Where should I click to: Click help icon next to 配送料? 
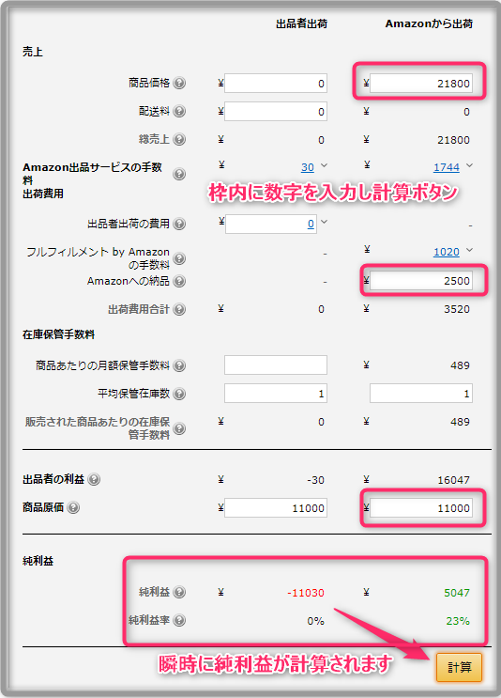click(179, 111)
